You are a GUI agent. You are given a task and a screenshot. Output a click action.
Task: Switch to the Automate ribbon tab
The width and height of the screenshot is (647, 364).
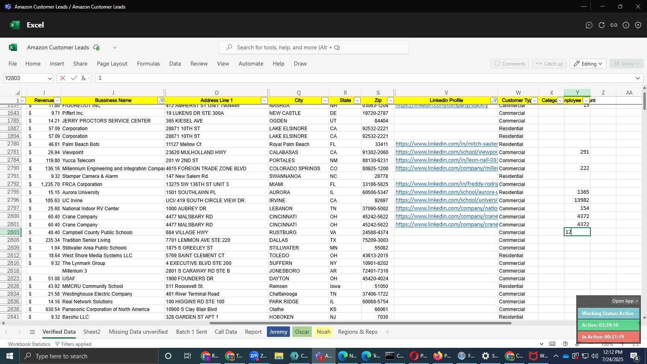coord(251,63)
